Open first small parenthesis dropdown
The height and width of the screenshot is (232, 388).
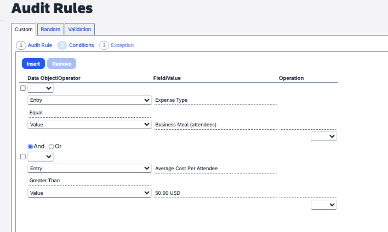(x=40, y=88)
